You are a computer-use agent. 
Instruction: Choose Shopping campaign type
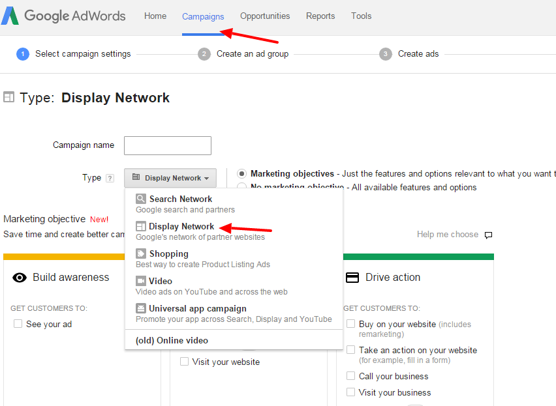point(234,259)
